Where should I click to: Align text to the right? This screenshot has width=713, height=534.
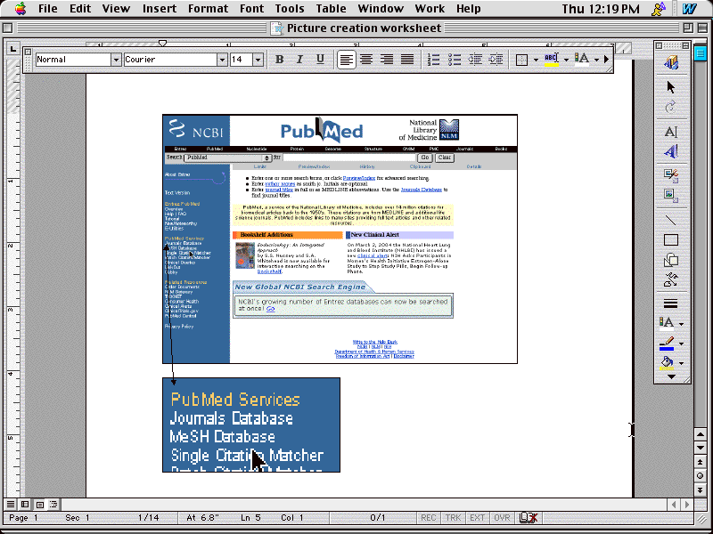(x=387, y=60)
